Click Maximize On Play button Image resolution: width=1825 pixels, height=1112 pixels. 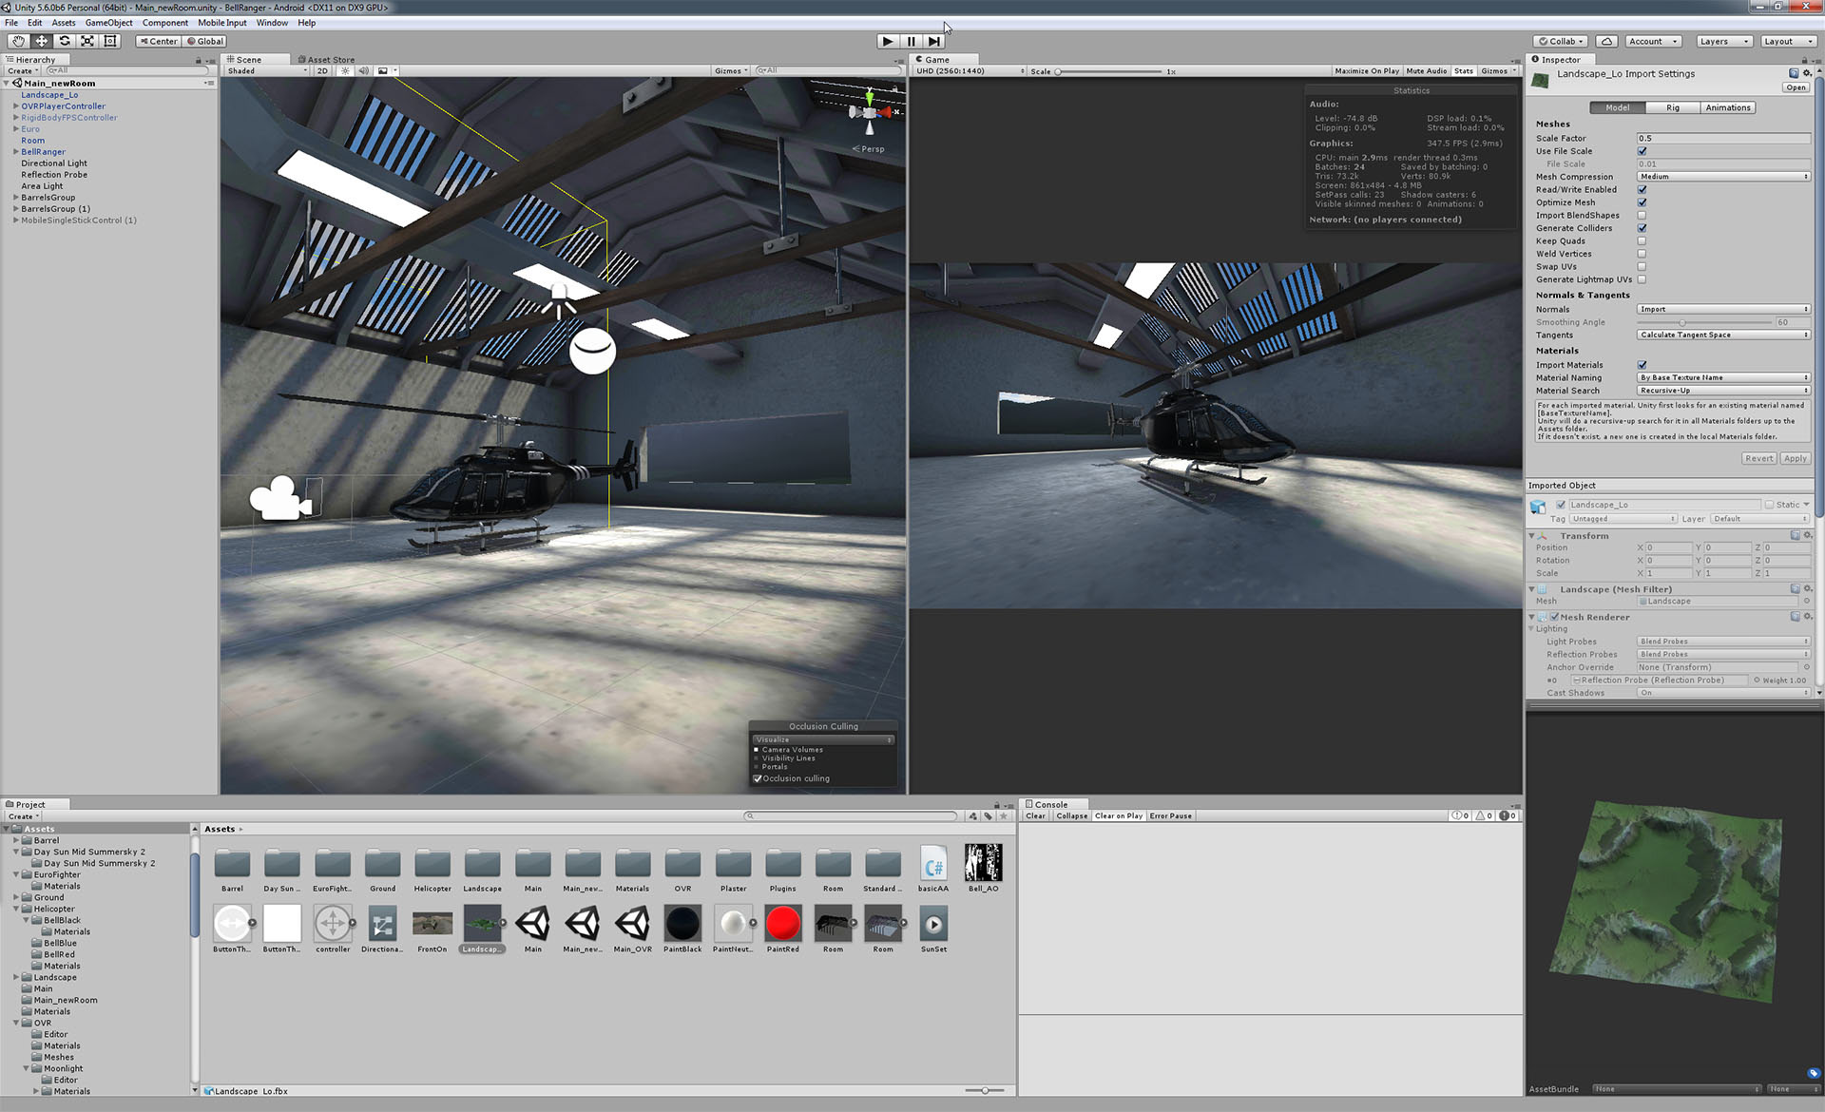pyautogui.click(x=1366, y=71)
